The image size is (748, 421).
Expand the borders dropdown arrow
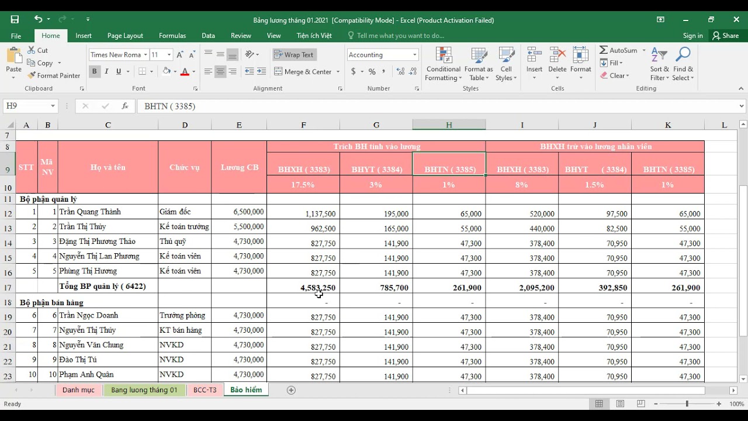coord(151,72)
